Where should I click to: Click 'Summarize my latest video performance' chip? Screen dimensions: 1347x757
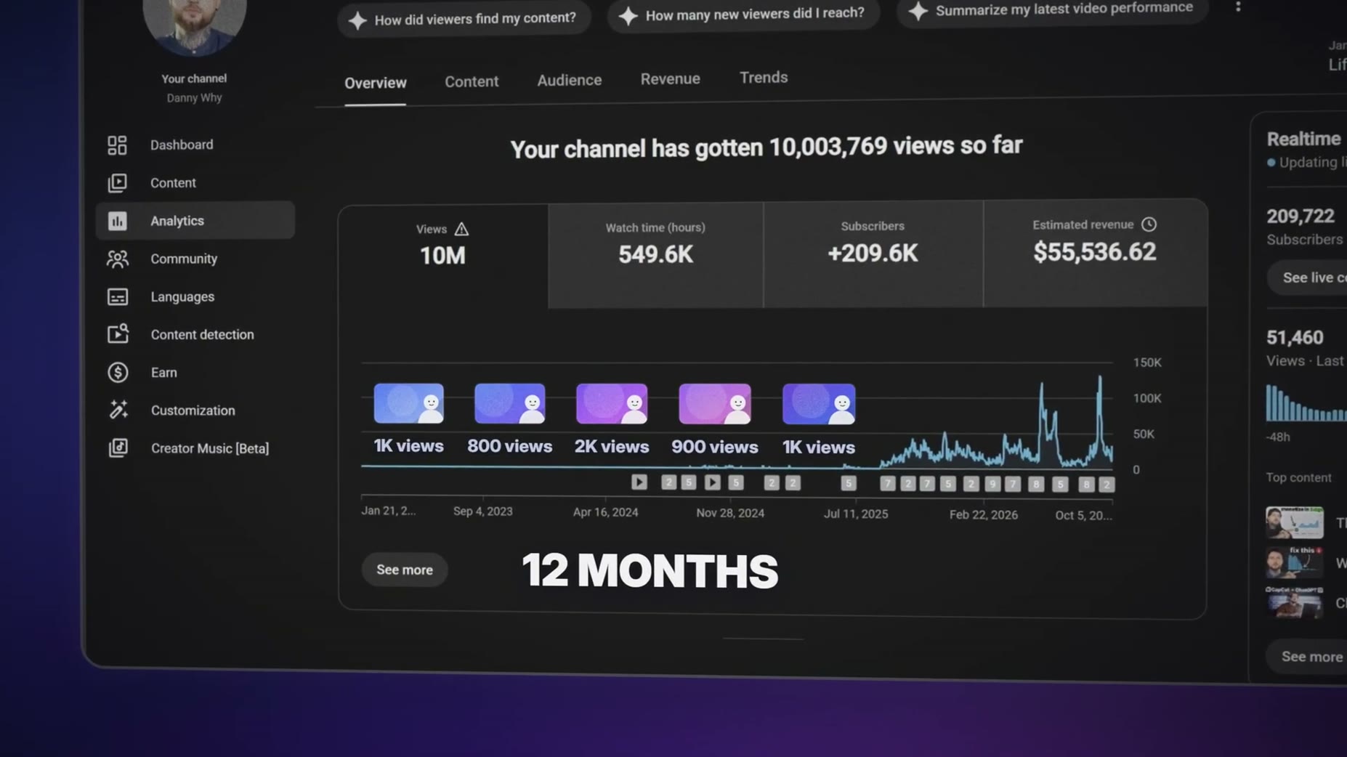pyautogui.click(x=1052, y=9)
